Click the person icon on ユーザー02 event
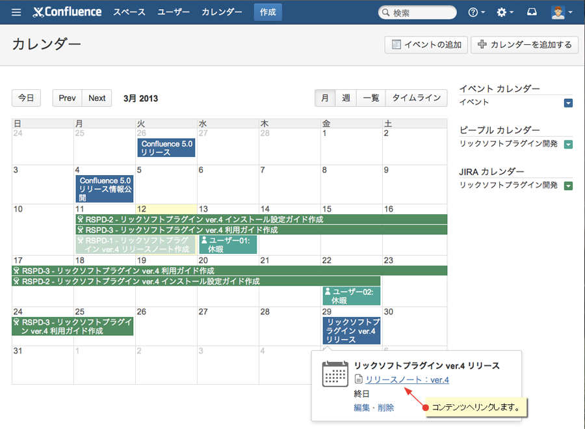Image resolution: width=585 pixels, height=429 pixels. [x=328, y=292]
